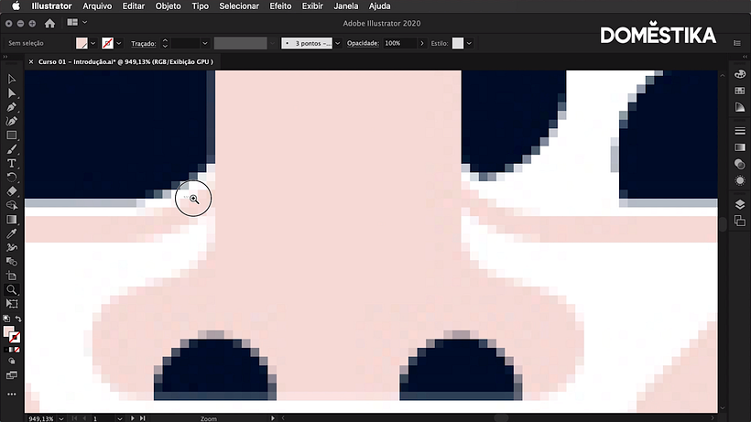This screenshot has width=751, height=422.
Task: Click the Traçado label link
Action: pos(143,43)
